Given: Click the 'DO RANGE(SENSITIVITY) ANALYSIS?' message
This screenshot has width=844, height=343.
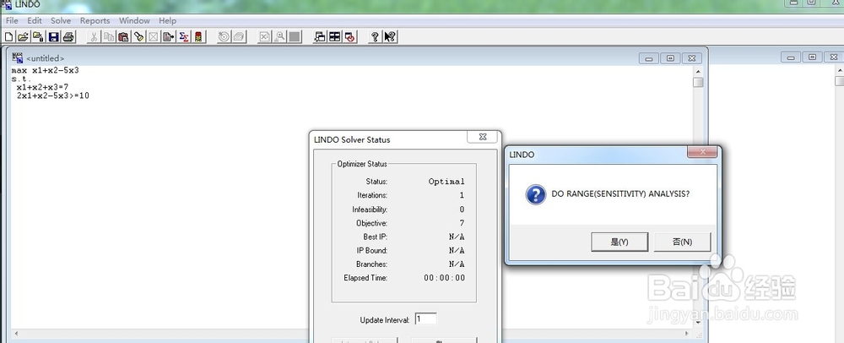Looking at the screenshot, I should (x=620, y=193).
